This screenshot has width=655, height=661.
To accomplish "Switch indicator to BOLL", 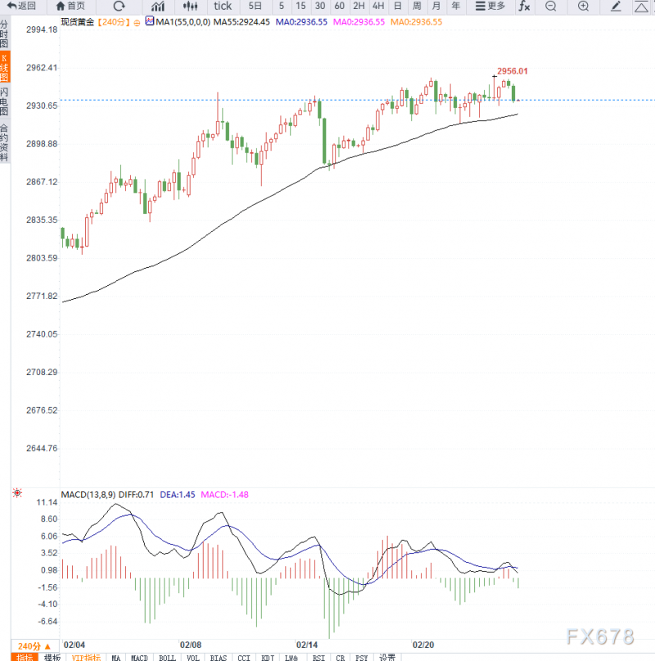I will [167, 657].
